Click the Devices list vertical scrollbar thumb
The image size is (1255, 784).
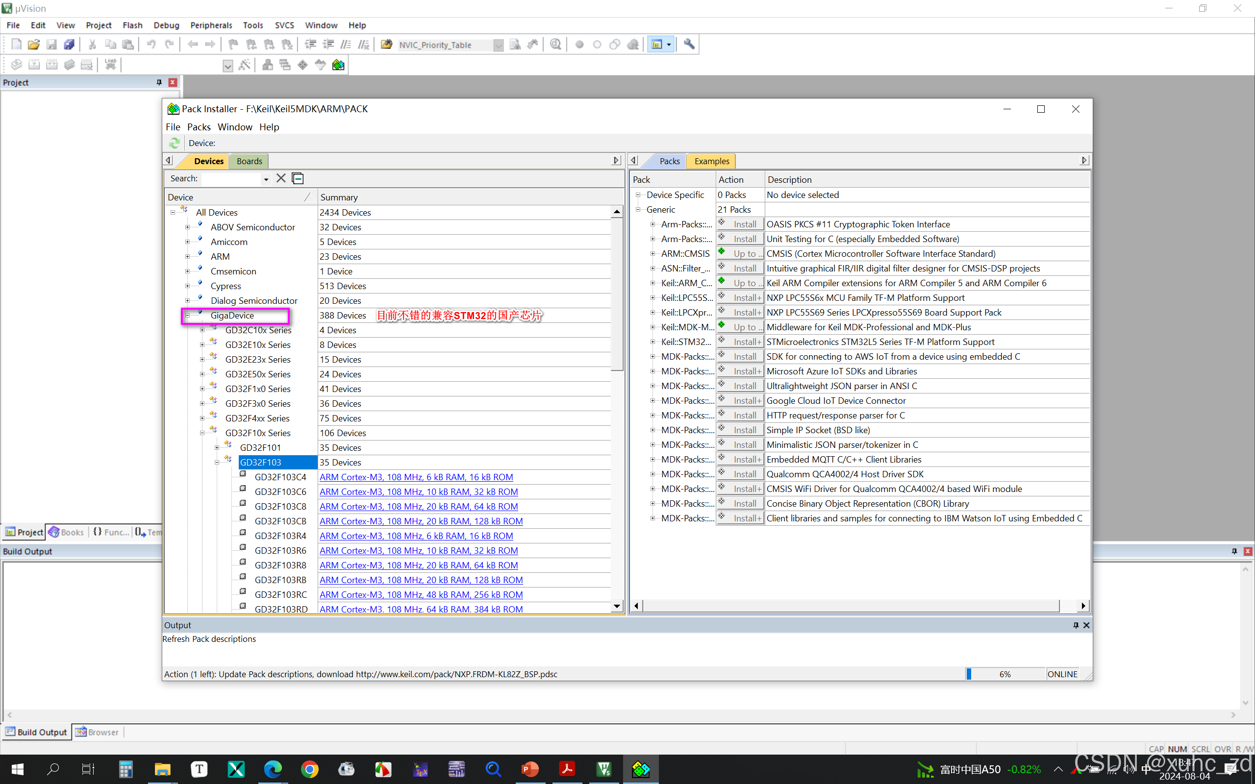pyautogui.click(x=617, y=294)
